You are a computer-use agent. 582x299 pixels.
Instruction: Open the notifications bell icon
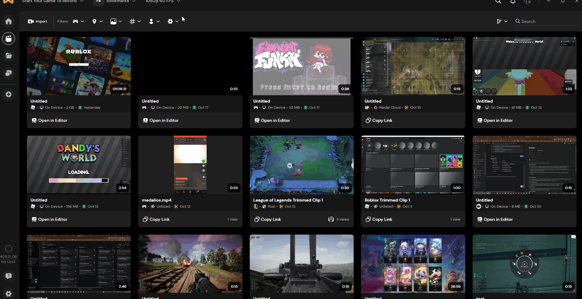tap(513, 2)
